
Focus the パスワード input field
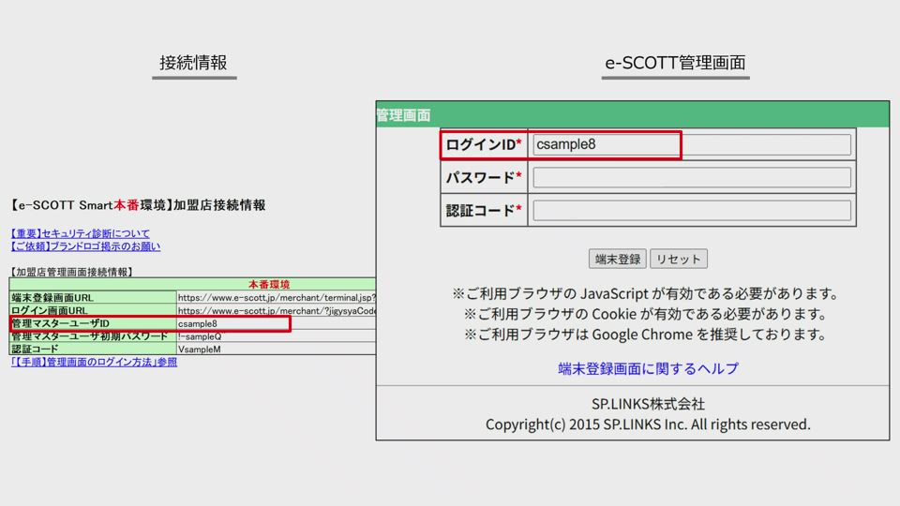[691, 177]
